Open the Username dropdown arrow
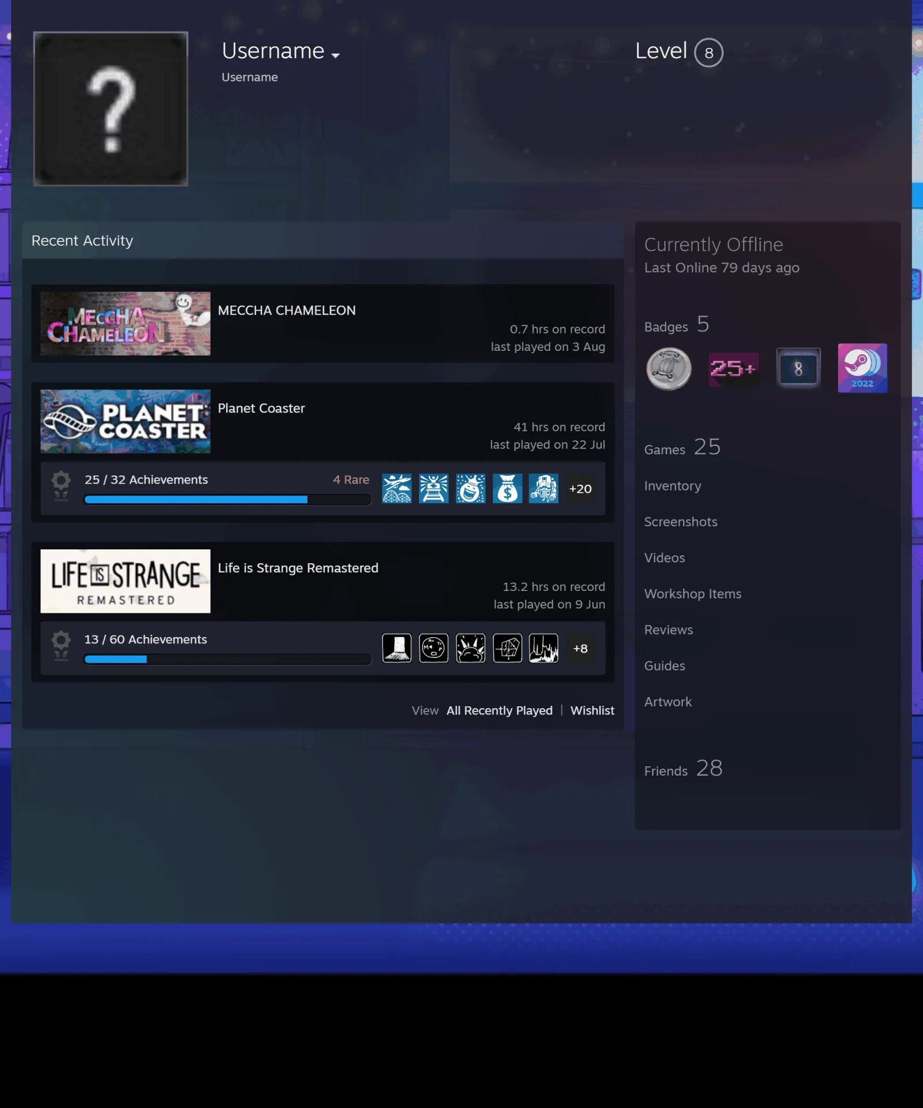 click(335, 55)
